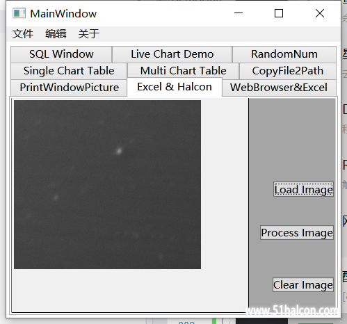Click the Excel & Halcon tab
Viewport: 347px width, 324px height.
click(175, 87)
